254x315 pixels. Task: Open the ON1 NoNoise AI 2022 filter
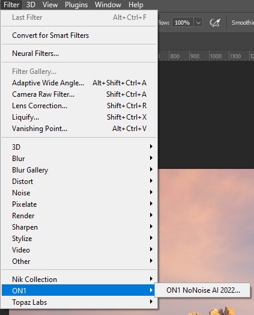pyautogui.click(x=202, y=290)
